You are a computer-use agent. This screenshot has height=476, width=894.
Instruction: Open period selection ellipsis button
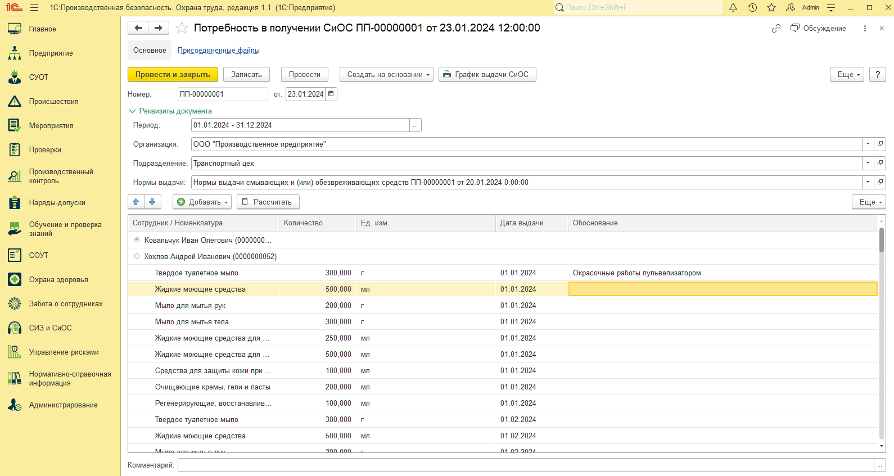pyautogui.click(x=416, y=125)
